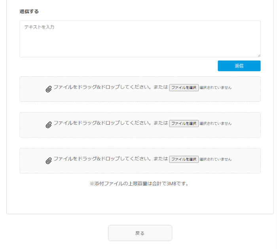Click the または text in the last upload row
The image size is (277, 249).
click(x=161, y=159)
